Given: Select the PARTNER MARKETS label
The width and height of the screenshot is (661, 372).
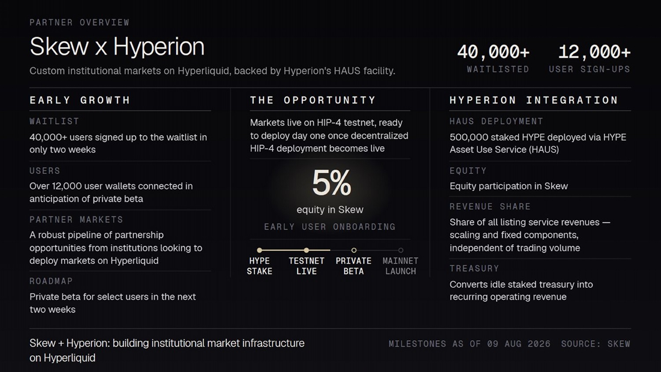Looking at the screenshot, I should (76, 219).
